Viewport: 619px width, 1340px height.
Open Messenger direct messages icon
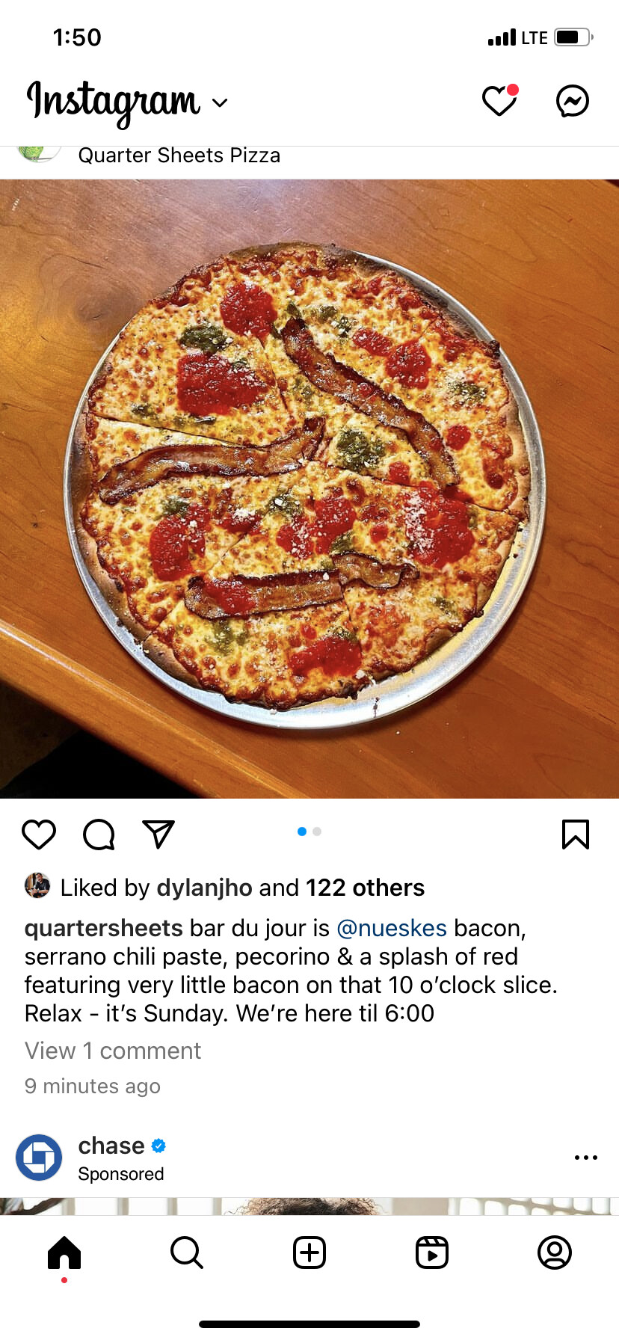573,101
